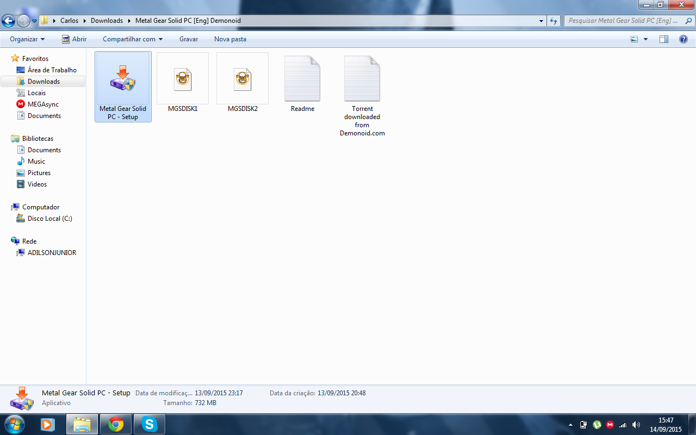Click the uTorrent tray icon
The image size is (696, 435).
click(x=597, y=425)
